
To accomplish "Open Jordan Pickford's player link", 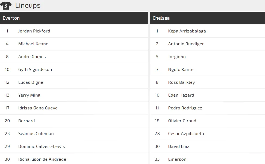I will (34, 31).
